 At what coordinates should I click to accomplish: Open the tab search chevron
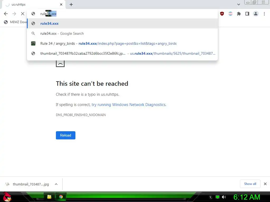click(x=238, y=4)
